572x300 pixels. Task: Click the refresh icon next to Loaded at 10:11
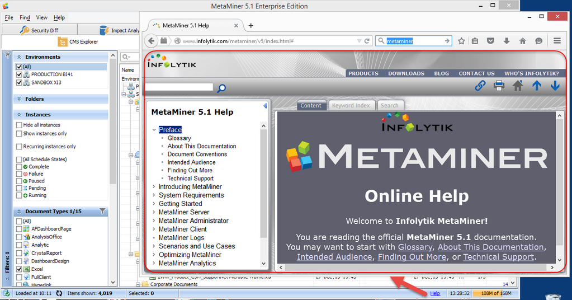59,293
